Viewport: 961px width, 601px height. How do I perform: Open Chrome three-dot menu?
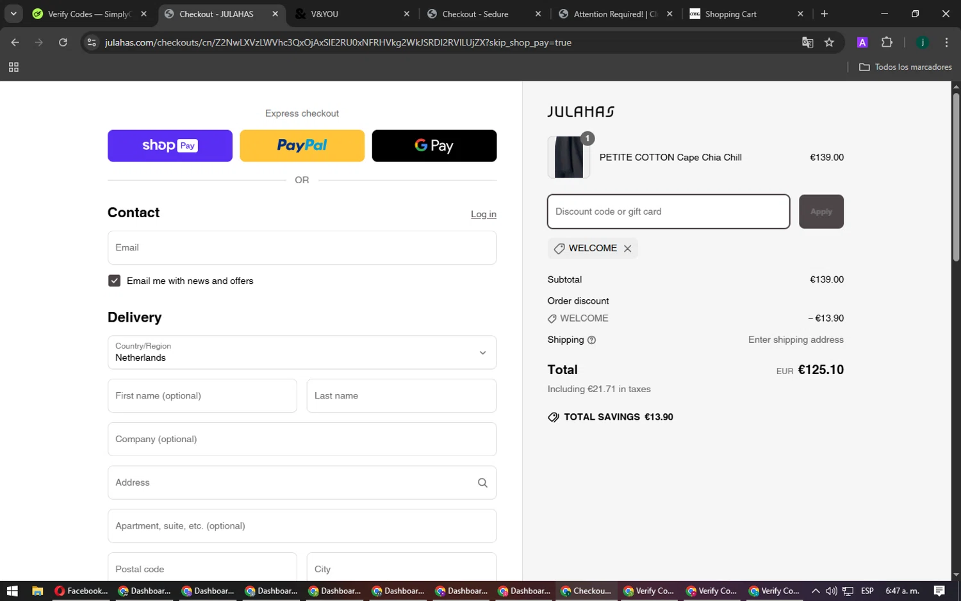point(946,42)
